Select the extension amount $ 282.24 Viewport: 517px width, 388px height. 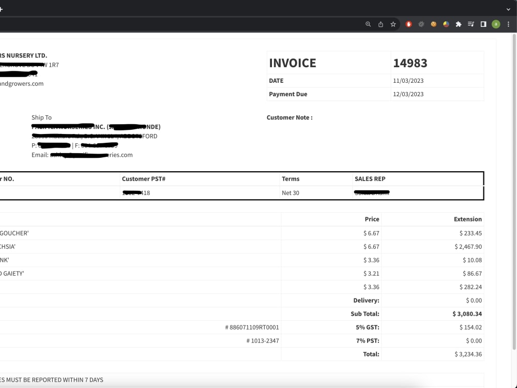point(470,287)
